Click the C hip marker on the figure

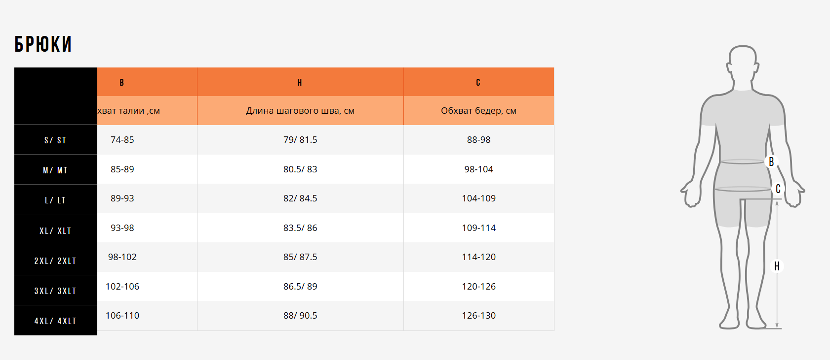tap(778, 189)
